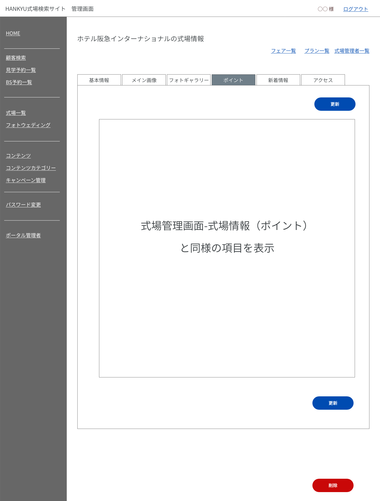Go to 顧客検索 in sidebar
The width and height of the screenshot is (380, 501).
(16, 58)
